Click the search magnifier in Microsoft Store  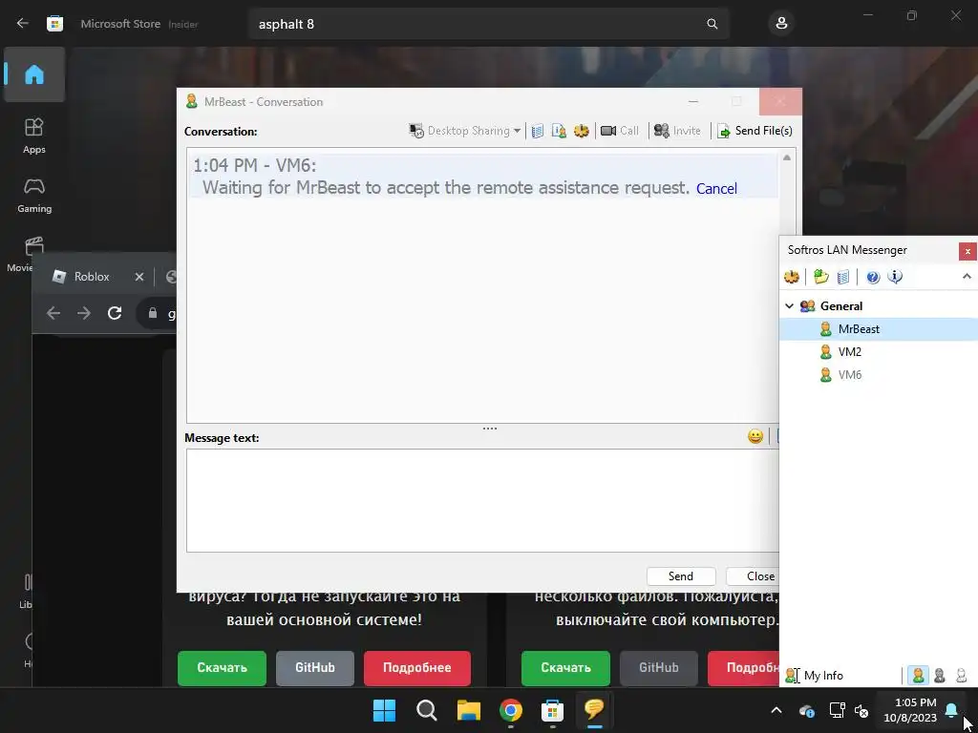(712, 24)
